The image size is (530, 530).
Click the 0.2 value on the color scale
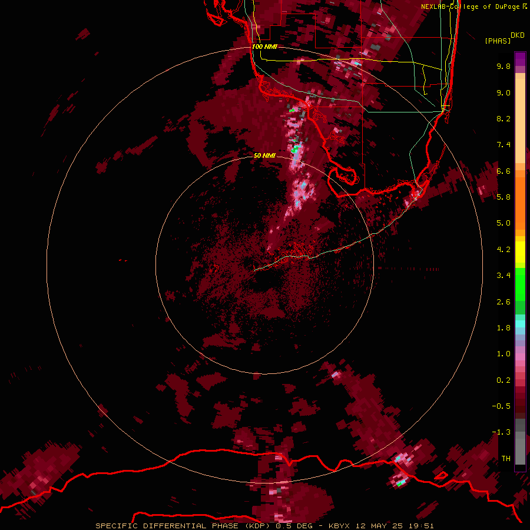[x=503, y=380]
